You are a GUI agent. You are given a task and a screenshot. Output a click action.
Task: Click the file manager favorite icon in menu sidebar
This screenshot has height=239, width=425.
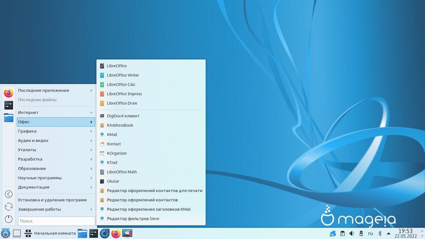8,117
